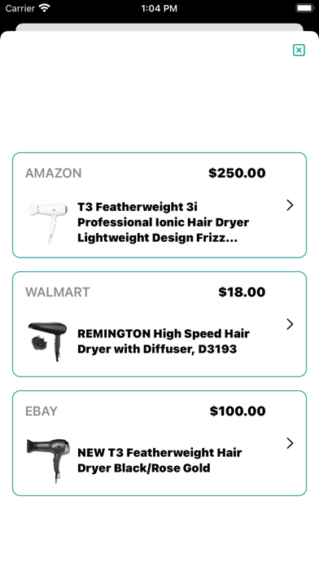Tap the Remington dryer with diffuser image
This screenshot has width=319, height=567.
(48, 341)
